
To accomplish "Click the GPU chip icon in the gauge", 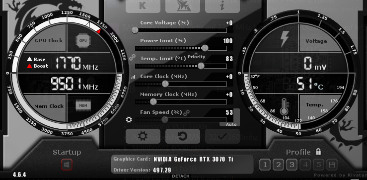I will coord(83,41).
